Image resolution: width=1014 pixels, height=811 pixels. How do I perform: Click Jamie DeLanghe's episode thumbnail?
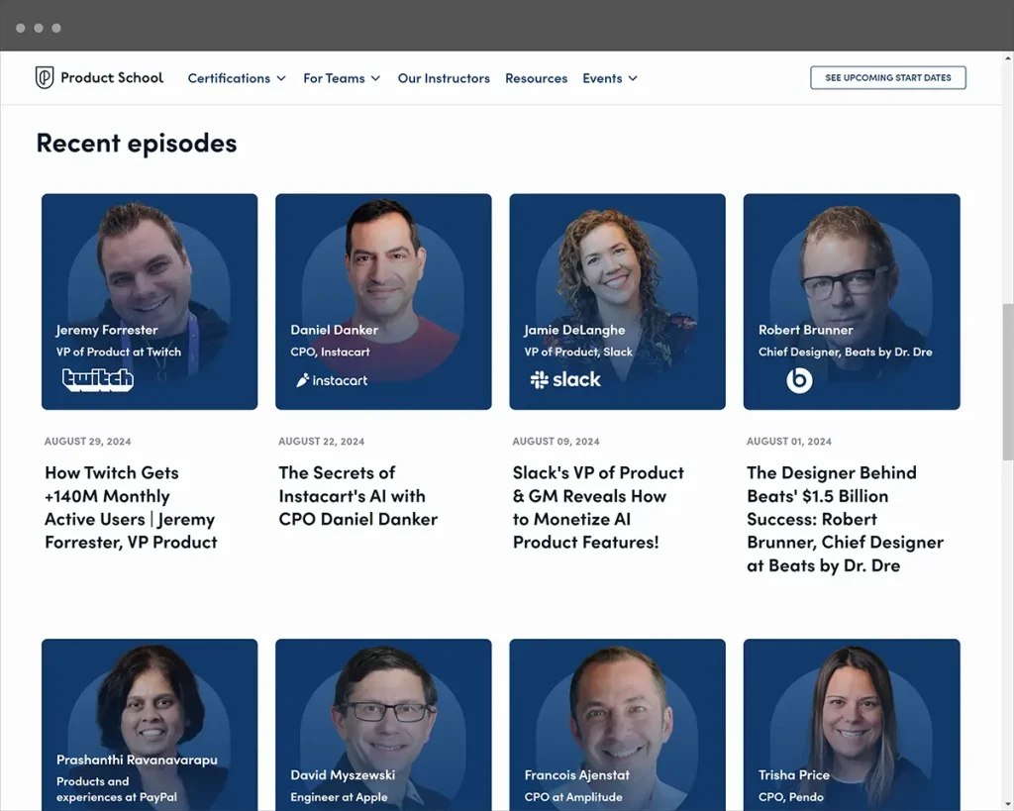(x=617, y=301)
